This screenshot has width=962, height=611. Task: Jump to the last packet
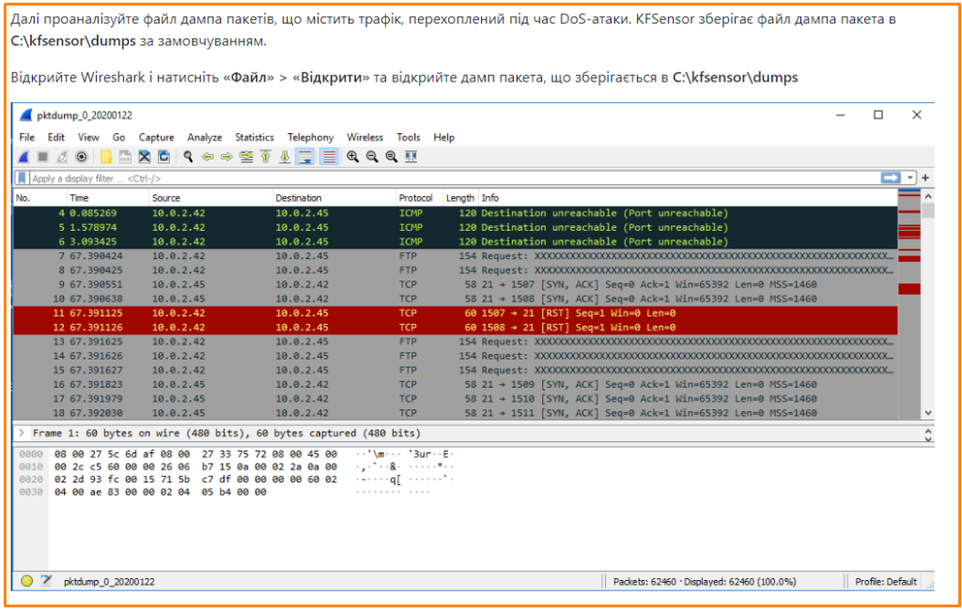[x=285, y=157]
